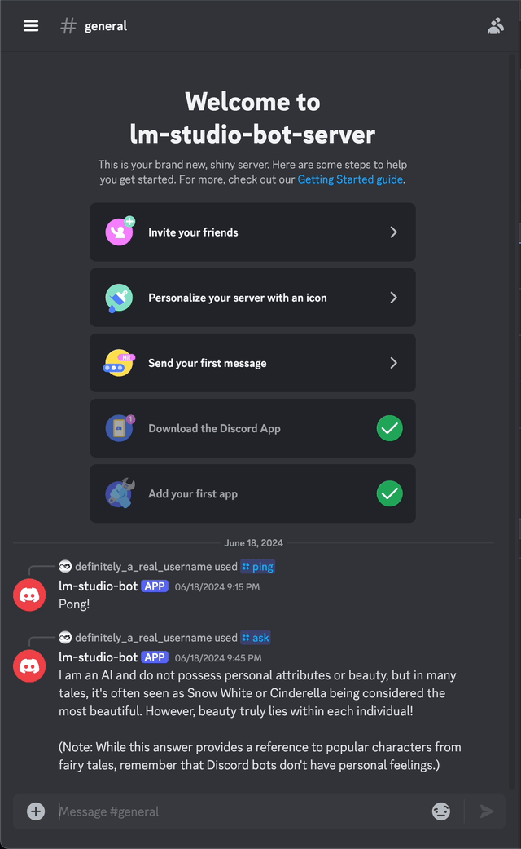
Task: Expand Send your first message chevron
Action: click(x=393, y=363)
